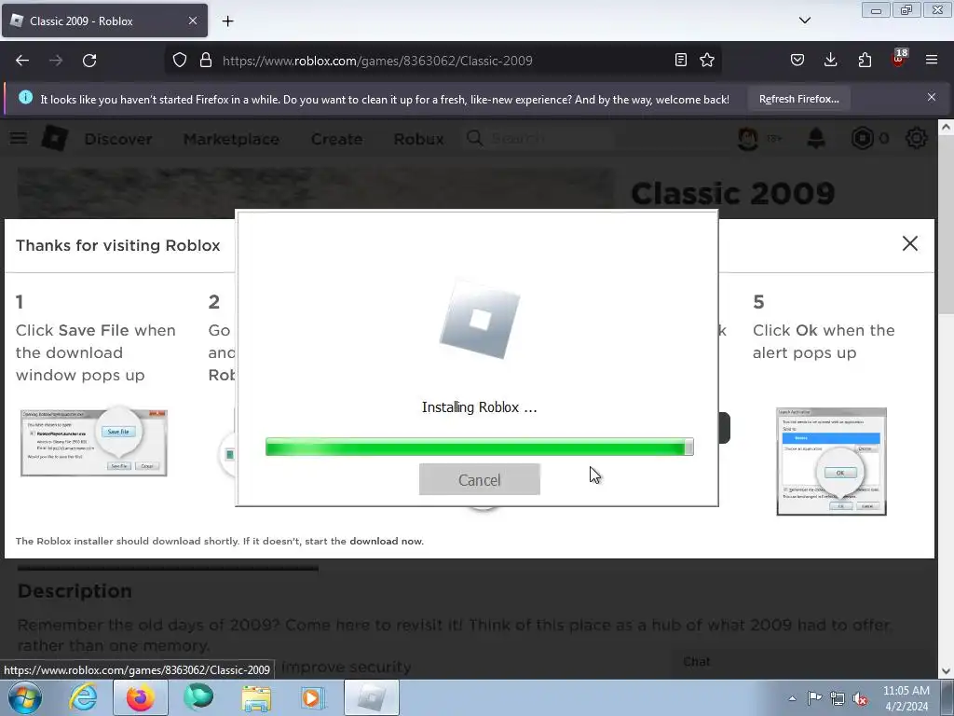Open Action Center flag icon
Screen dimensions: 954x716
(814, 698)
